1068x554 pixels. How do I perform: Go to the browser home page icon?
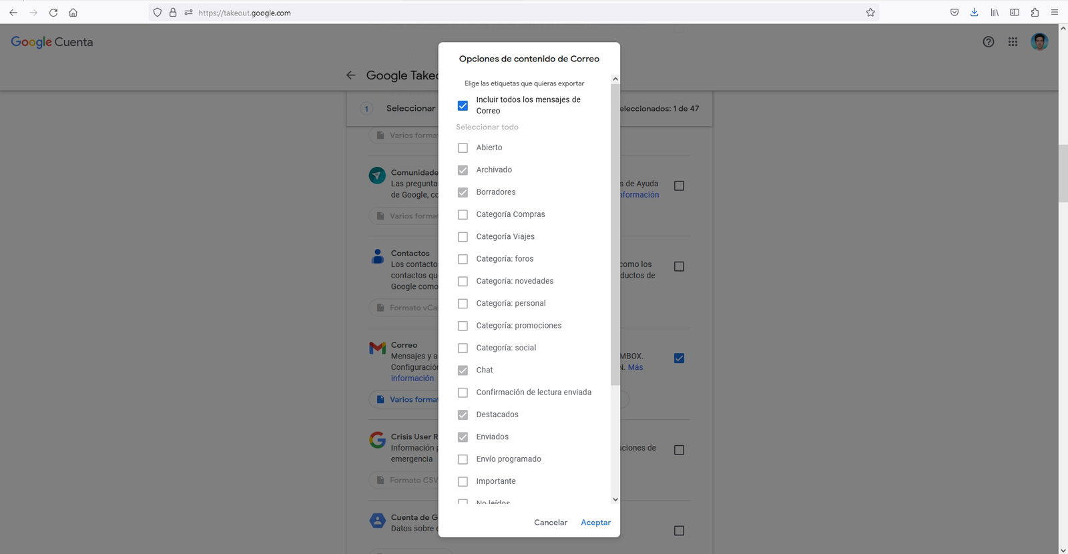[x=73, y=12]
